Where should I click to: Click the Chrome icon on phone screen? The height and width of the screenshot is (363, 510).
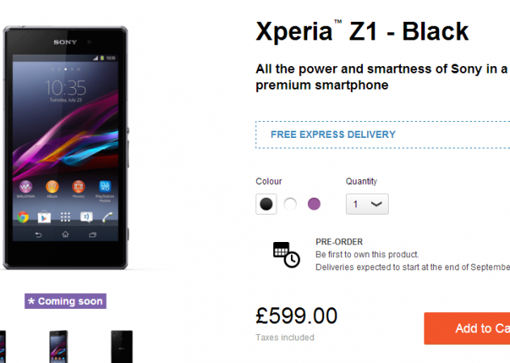tap(23, 217)
